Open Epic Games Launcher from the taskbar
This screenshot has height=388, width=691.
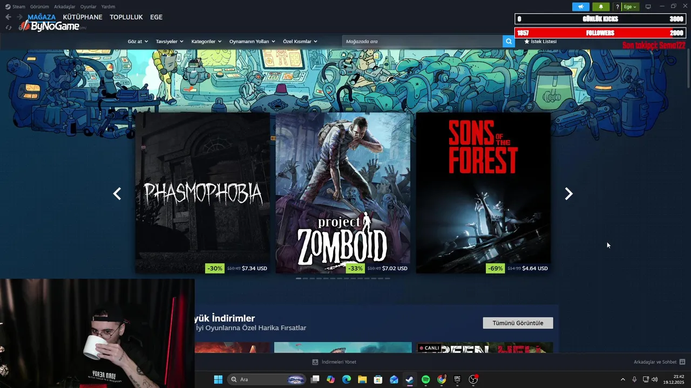457,379
